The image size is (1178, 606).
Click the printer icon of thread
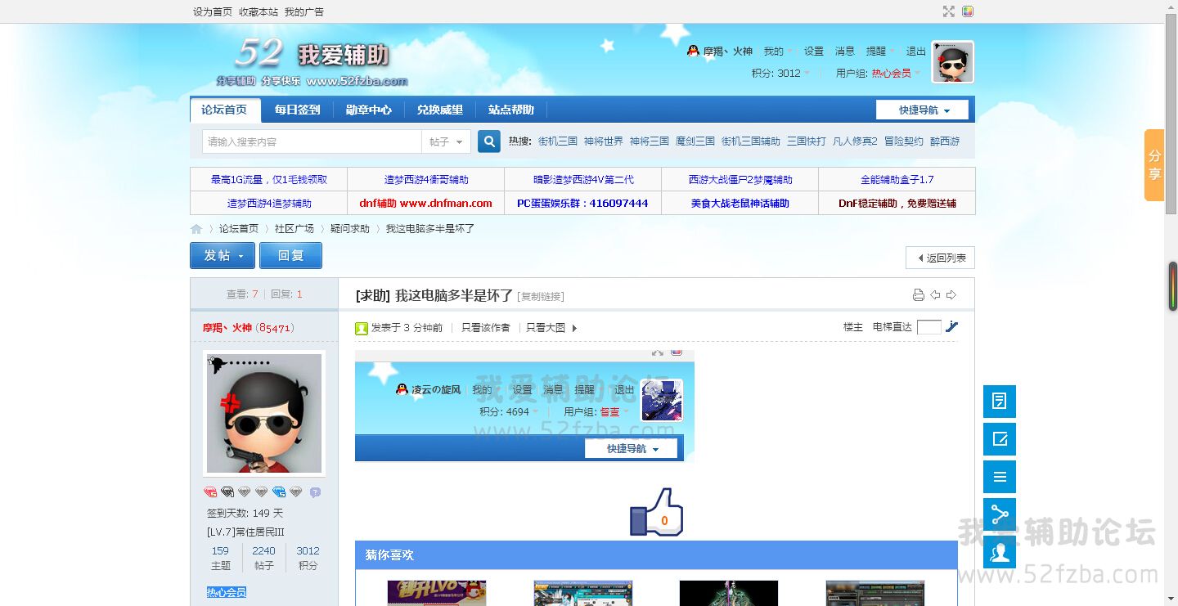pos(919,295)
